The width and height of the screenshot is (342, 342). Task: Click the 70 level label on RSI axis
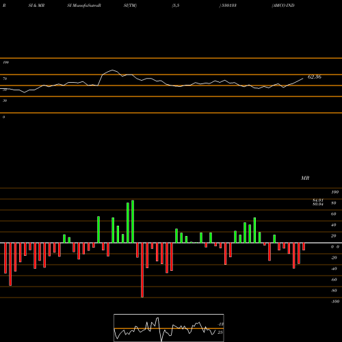[x=5, y=79]
